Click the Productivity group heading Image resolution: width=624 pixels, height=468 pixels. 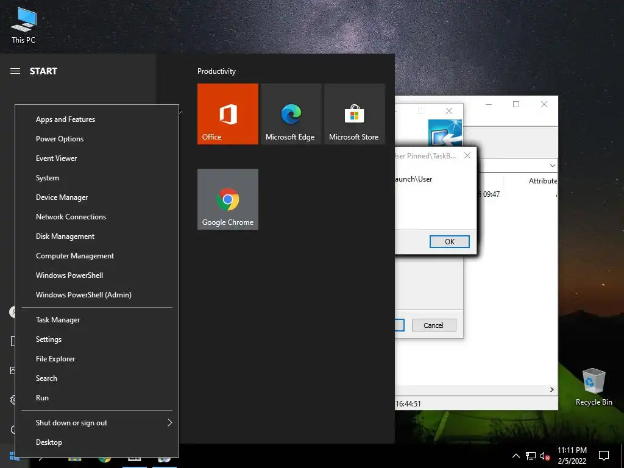tap(216, 71)
